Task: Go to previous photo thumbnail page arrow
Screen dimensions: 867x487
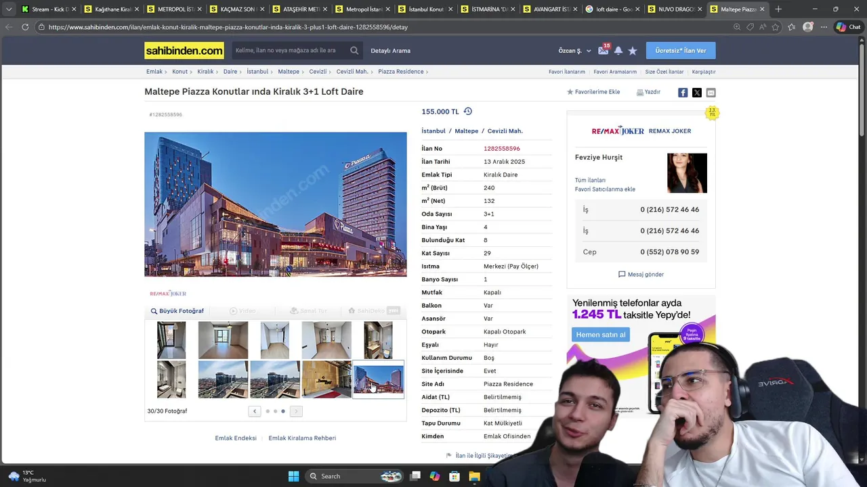Action: coord(255,411)
